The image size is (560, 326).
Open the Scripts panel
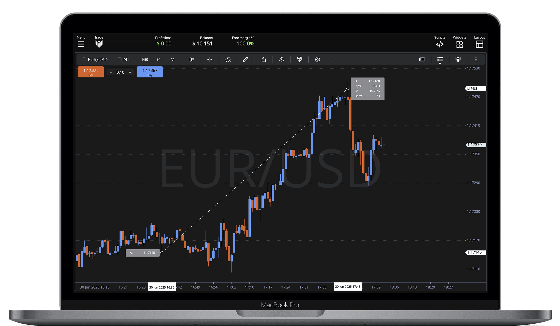pyautogui.click(x=440, y=44)
